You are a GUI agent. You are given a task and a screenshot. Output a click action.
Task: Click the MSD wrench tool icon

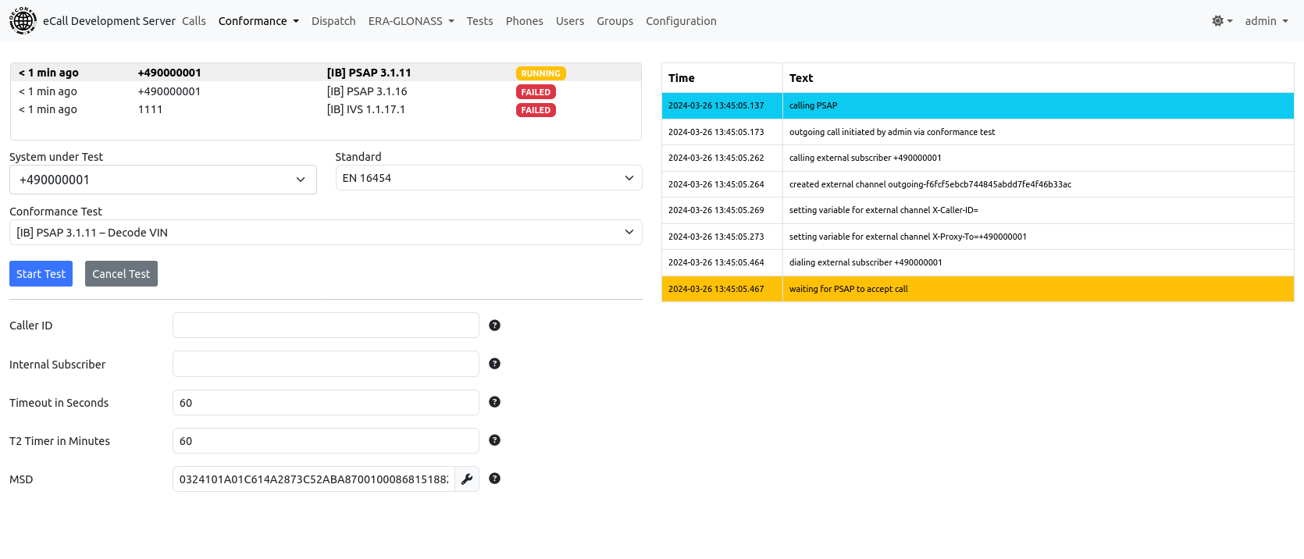[467, 479]
